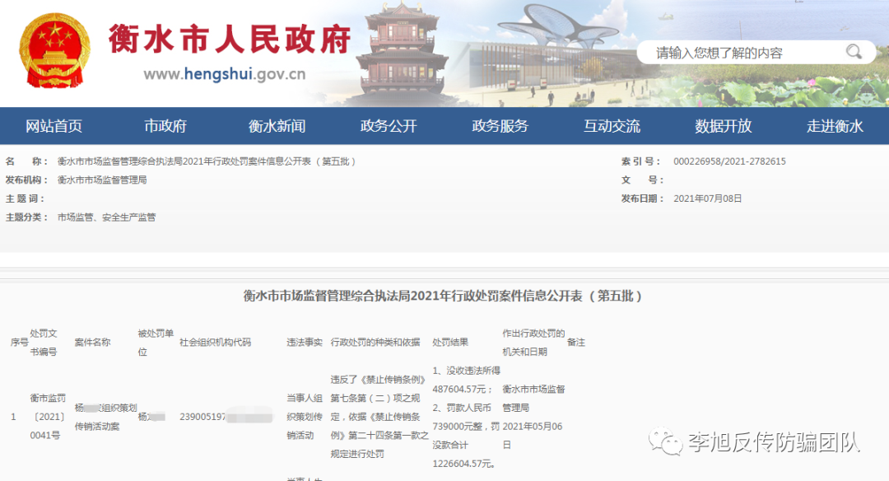Click the magnifier search icon
The image size is (889, 481).
[854, 52]
